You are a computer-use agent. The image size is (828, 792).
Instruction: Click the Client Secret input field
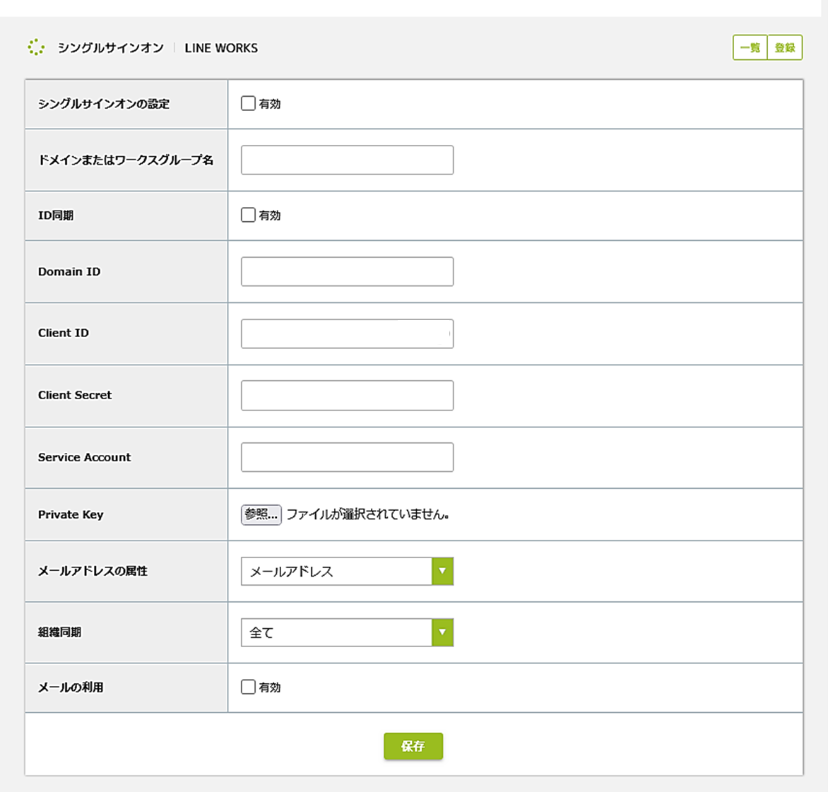347,395
